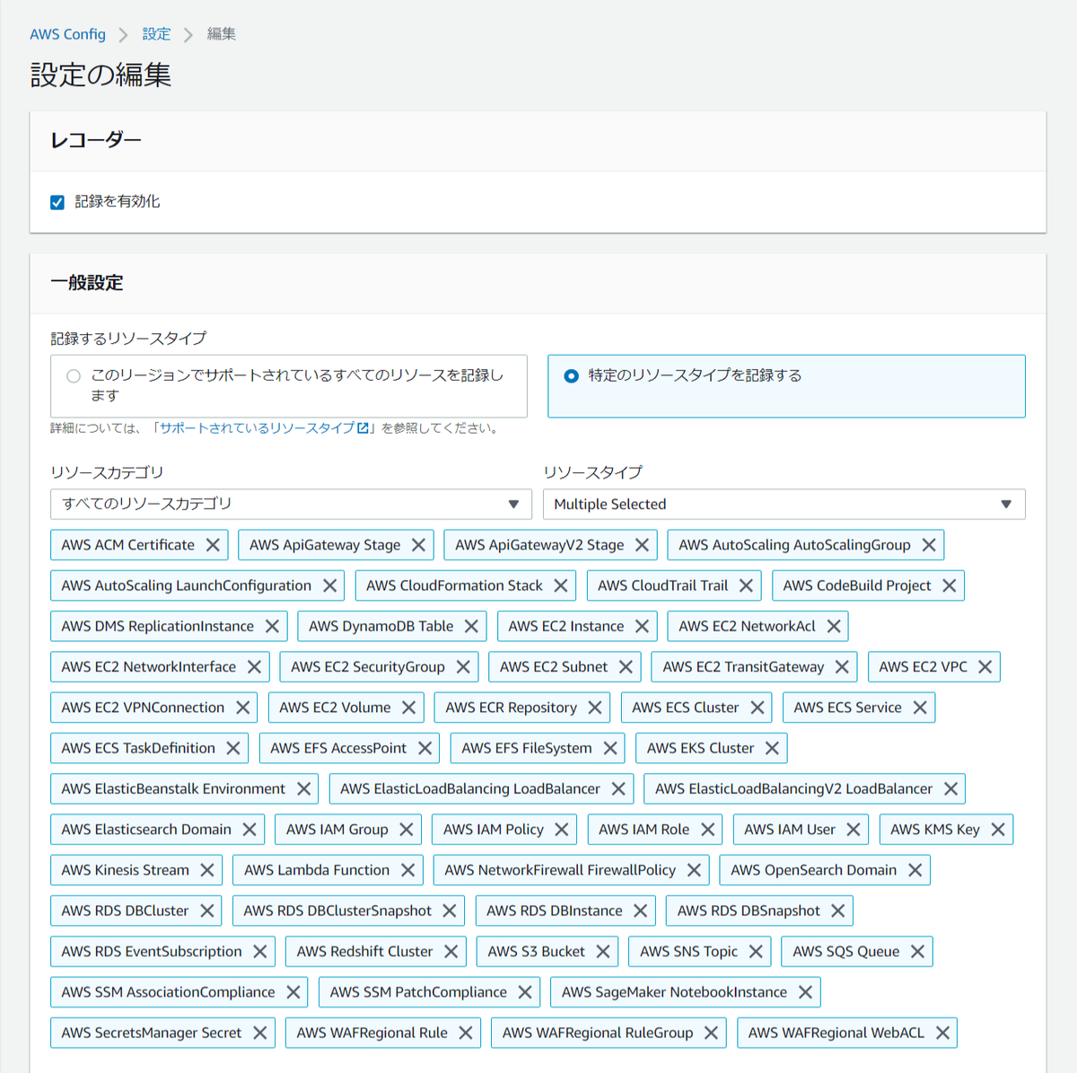This screenshot has width=1077, height=1073.
Task: Remove AWS KMS Key tag
Action: coord(998,830)
